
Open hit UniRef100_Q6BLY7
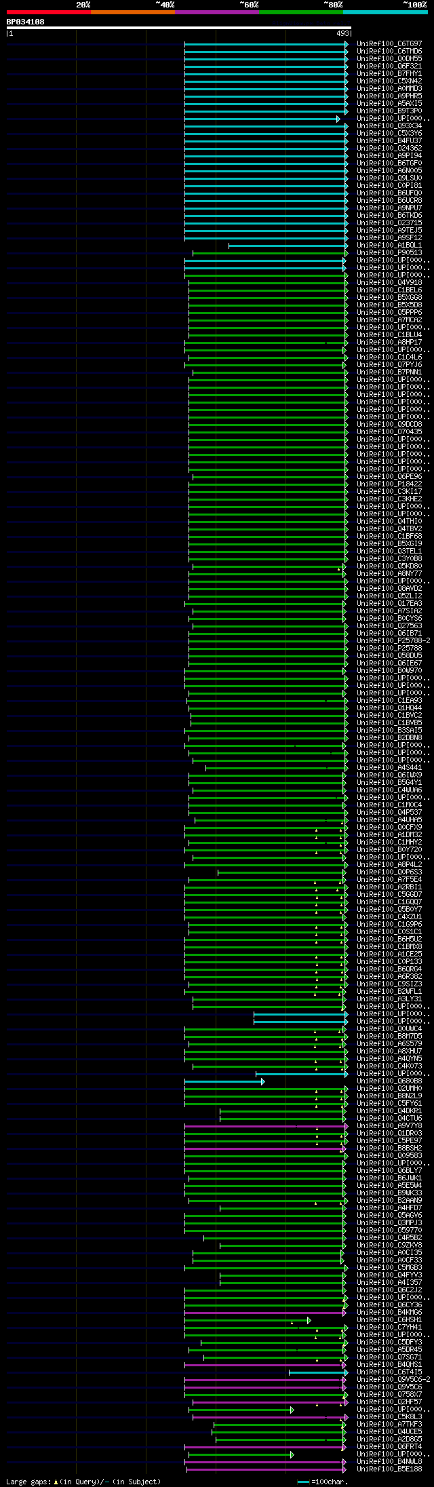coord(389,1171)
